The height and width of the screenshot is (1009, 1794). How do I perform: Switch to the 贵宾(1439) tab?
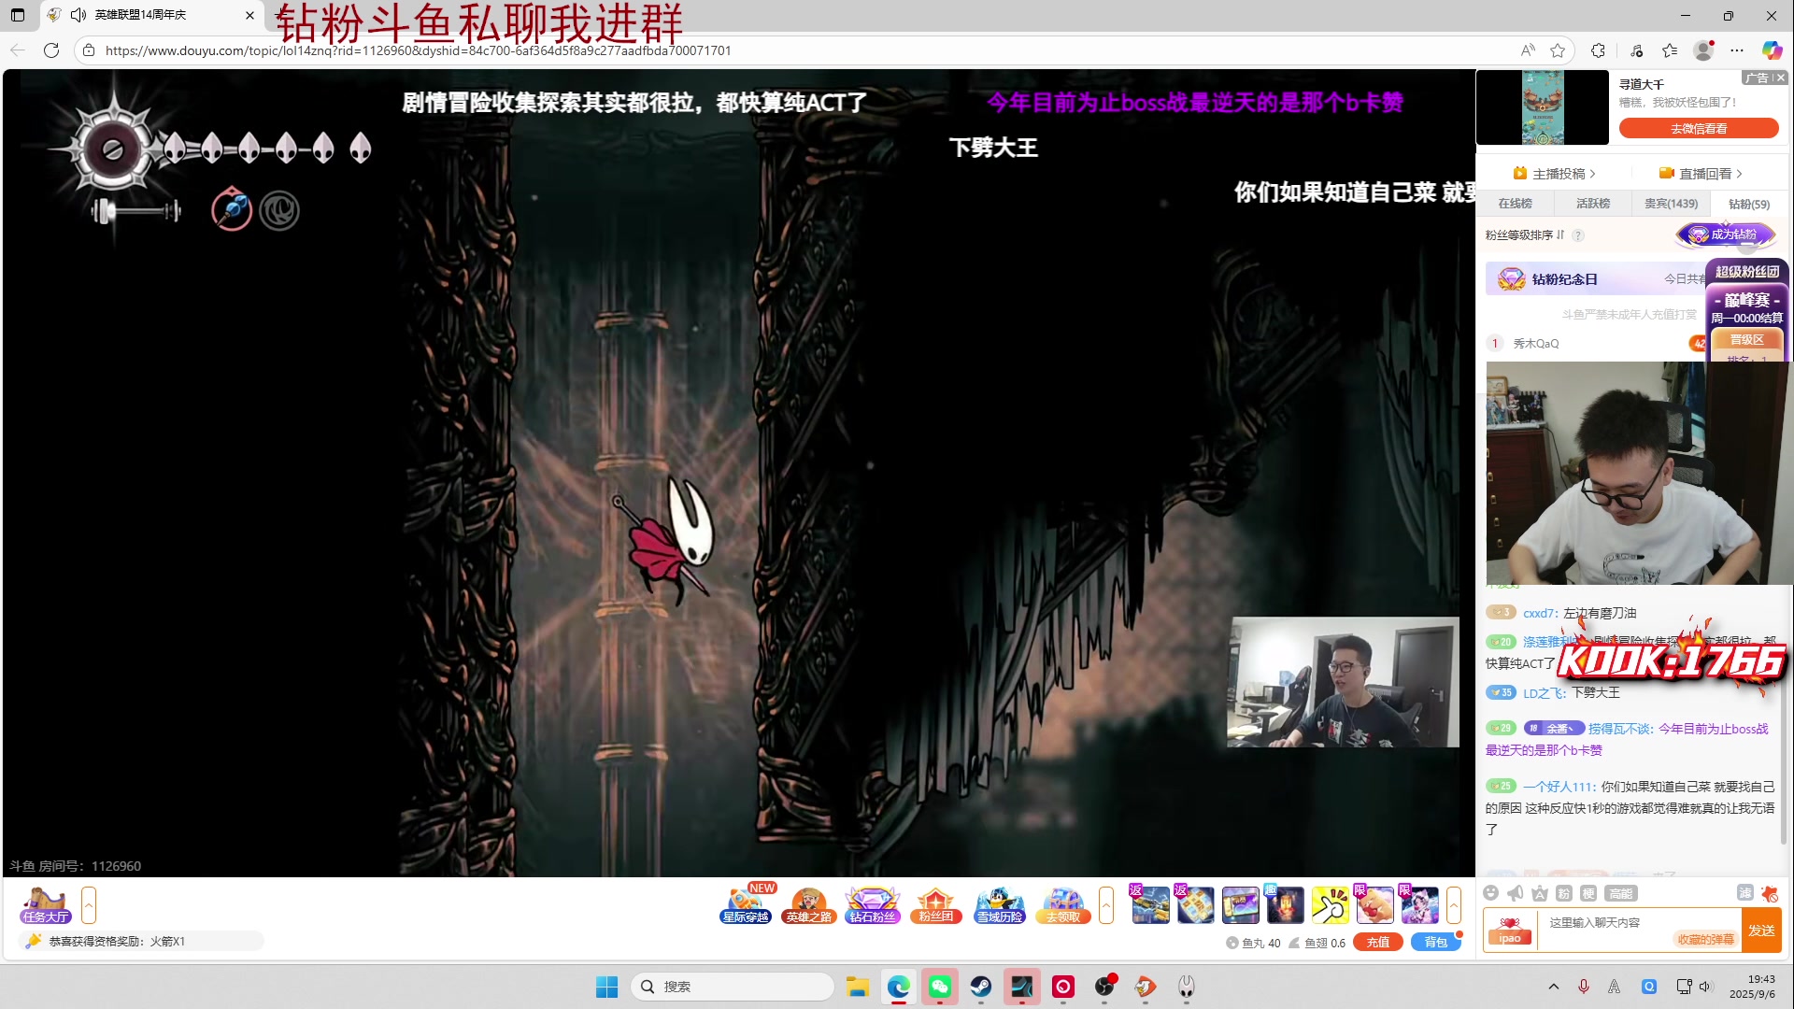click(x=1672, y=203)
